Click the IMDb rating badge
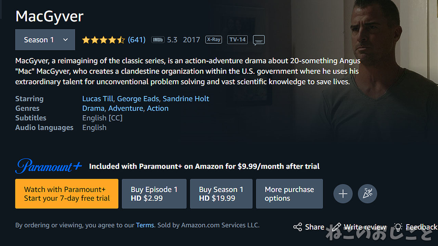The height and width of the screenshot is (246, 438). pos(158,40)
